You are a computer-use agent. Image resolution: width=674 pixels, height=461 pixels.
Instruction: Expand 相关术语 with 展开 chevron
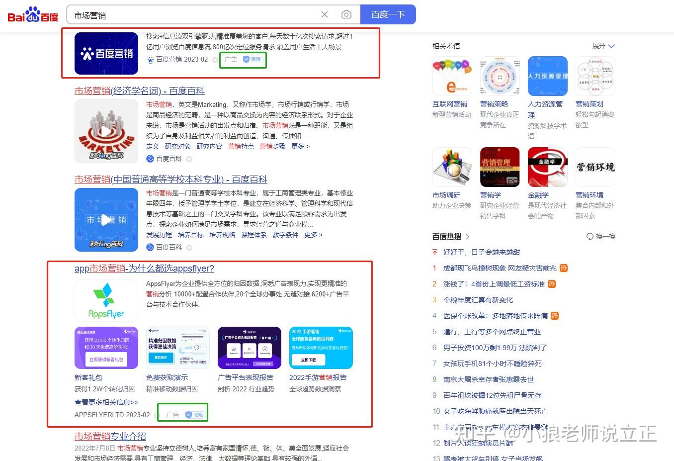[603, 46]
